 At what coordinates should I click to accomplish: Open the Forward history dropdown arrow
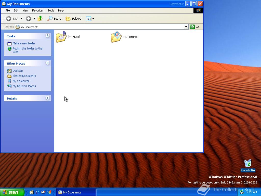(x=34, y=18)
